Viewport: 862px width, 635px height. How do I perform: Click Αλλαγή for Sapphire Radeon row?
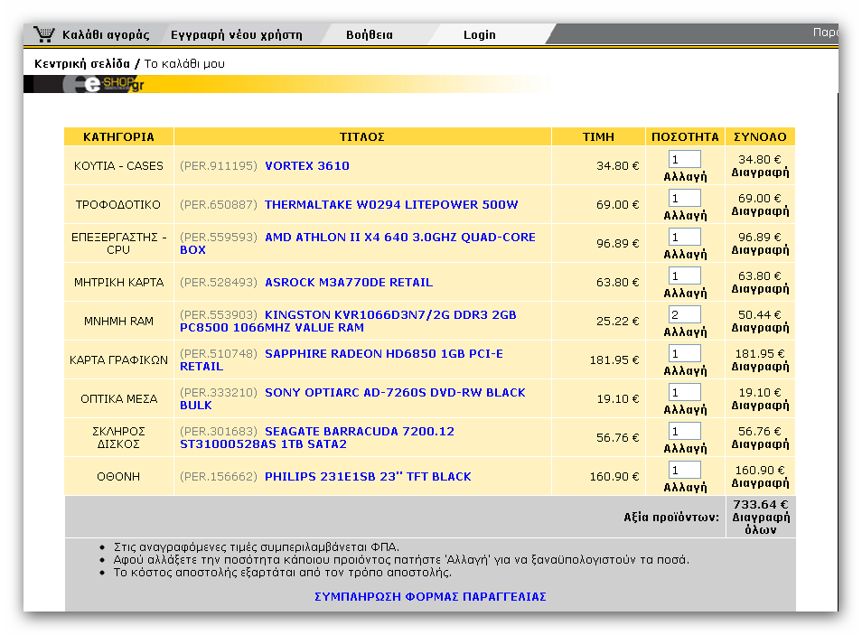click(685, 371)
